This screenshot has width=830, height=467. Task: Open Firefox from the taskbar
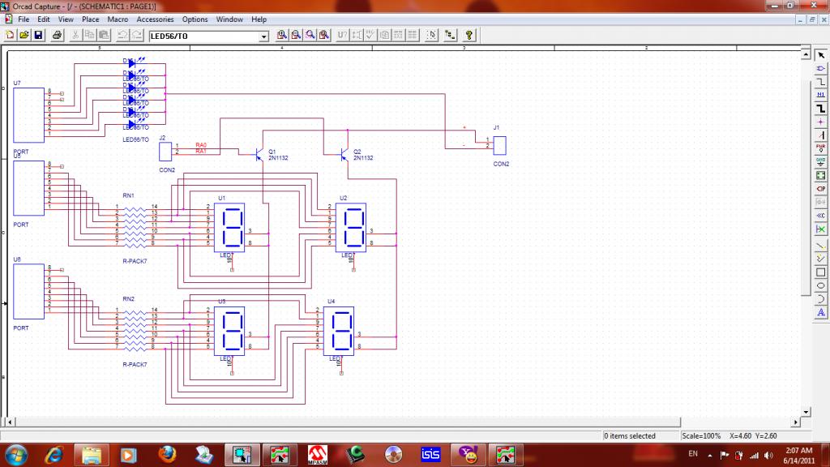click(x=168, y=454)
